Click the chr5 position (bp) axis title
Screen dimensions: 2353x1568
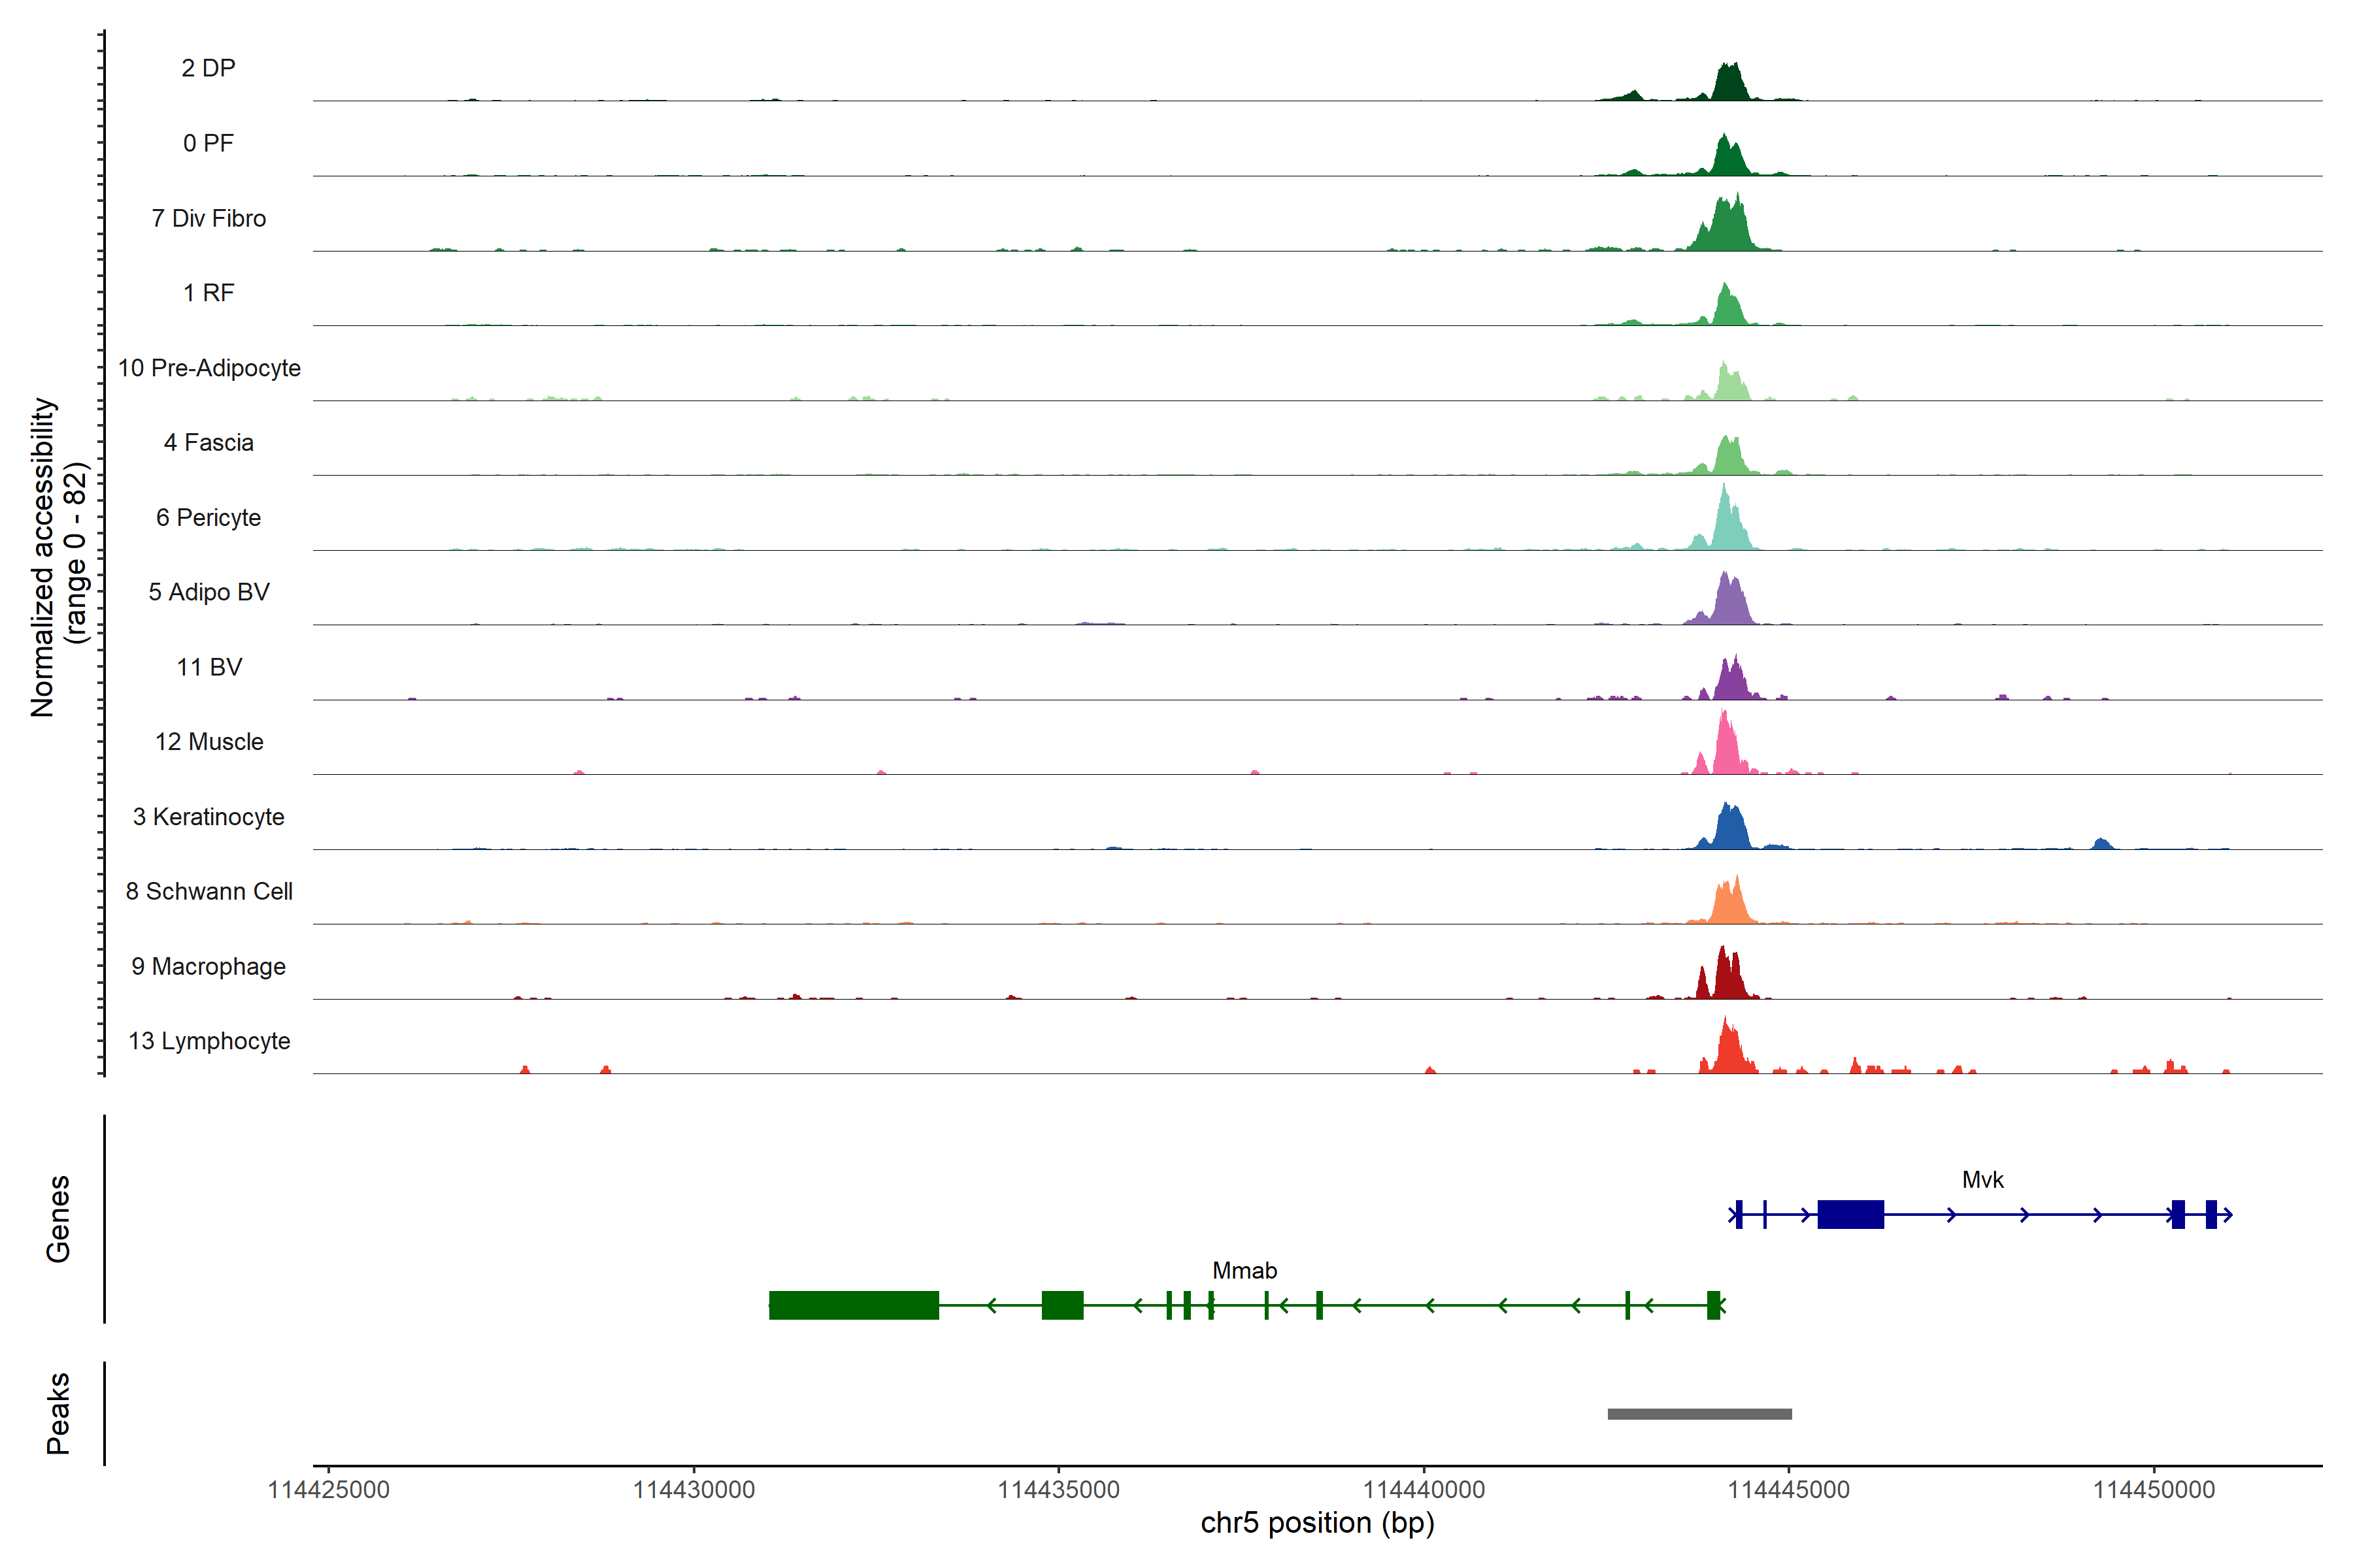point(1316,1523)
